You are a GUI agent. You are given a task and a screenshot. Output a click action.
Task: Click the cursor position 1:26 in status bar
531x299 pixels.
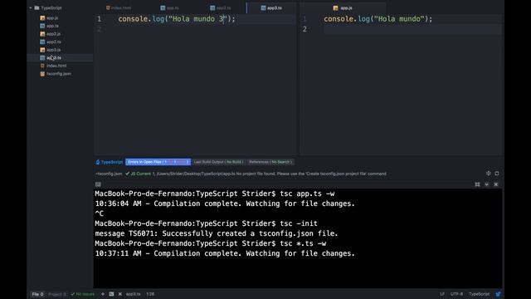point(150,294)
